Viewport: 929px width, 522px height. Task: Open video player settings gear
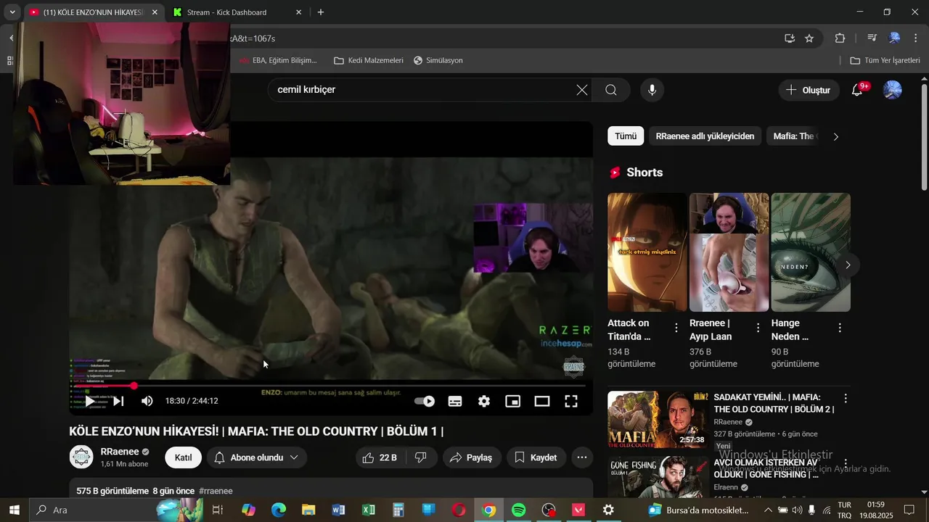tap(484, 401)
